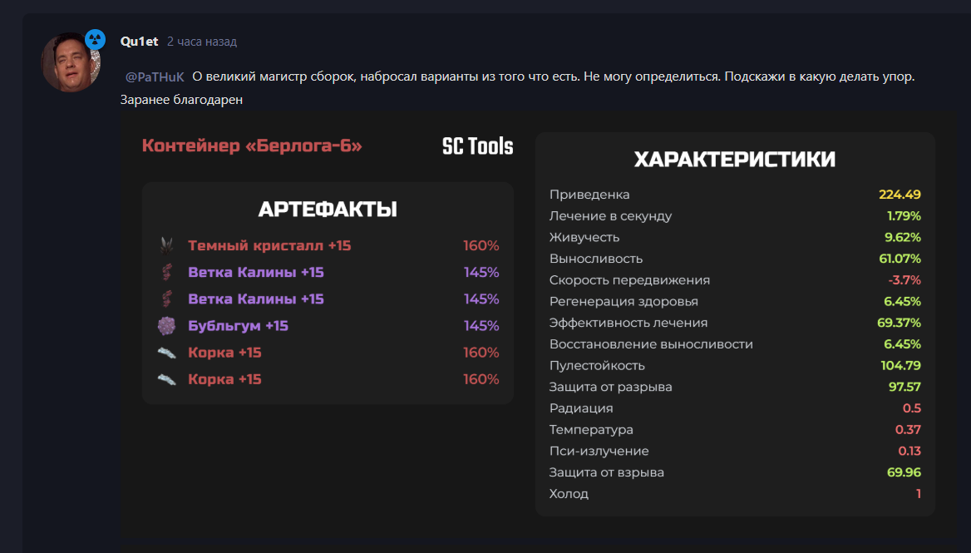Screen dimensions: 971x553
Task: Click the Пулестойкость stat row
Action: click(735, 365)
